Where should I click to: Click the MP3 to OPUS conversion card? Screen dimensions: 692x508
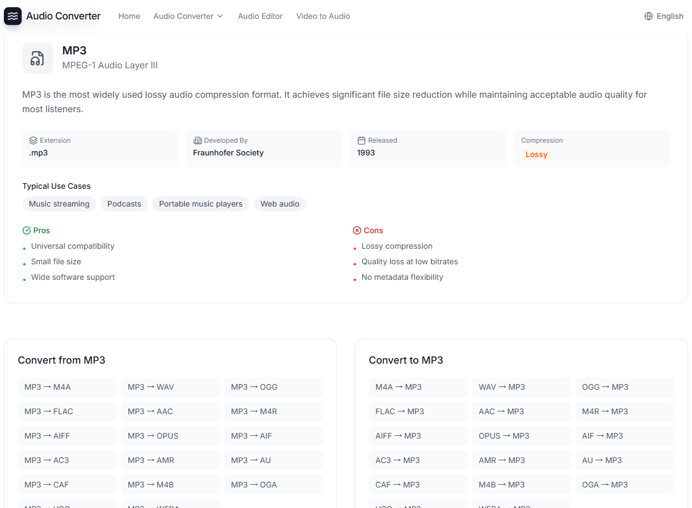coord(170,436)
